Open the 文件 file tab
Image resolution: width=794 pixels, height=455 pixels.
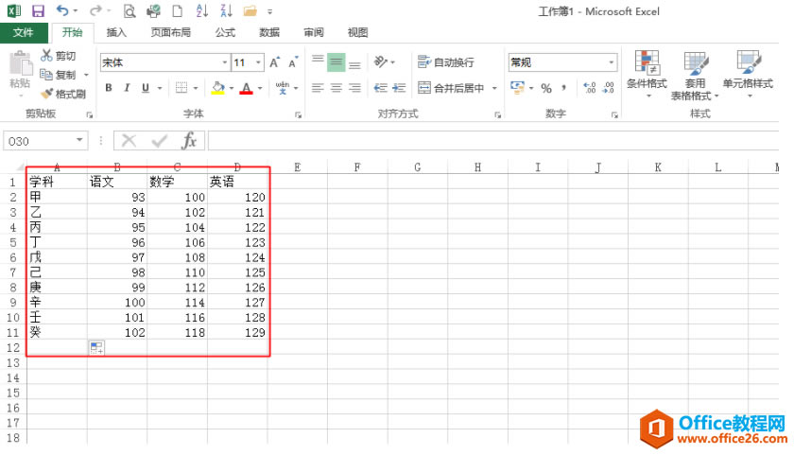point(24,32)
